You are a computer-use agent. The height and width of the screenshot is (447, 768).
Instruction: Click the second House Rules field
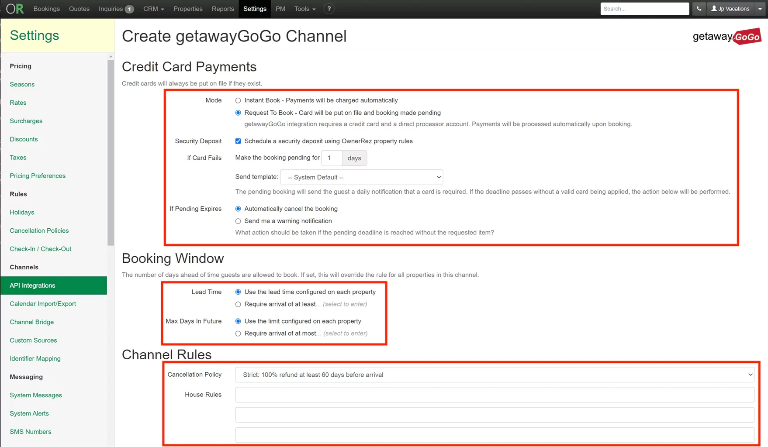click(x=495, y=415)
